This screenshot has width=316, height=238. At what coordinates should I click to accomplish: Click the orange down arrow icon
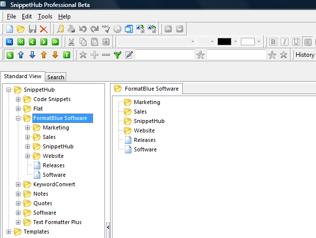click(55, 55)
